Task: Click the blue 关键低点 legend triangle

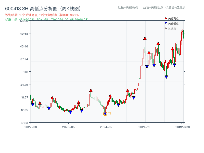Action: coord(166,23)
